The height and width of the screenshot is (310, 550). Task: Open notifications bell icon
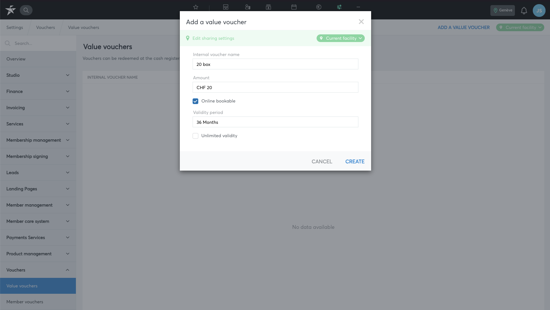[524, 11]
